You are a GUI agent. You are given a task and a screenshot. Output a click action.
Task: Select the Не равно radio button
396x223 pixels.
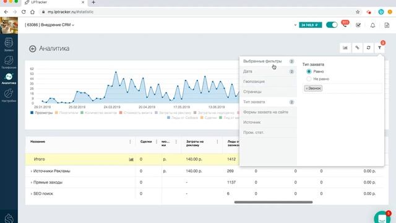pos(309,79)
